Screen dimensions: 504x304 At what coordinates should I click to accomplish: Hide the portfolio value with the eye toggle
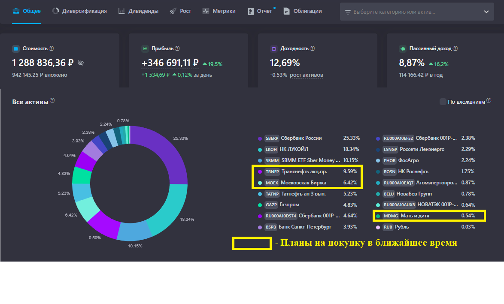point(80,63)
